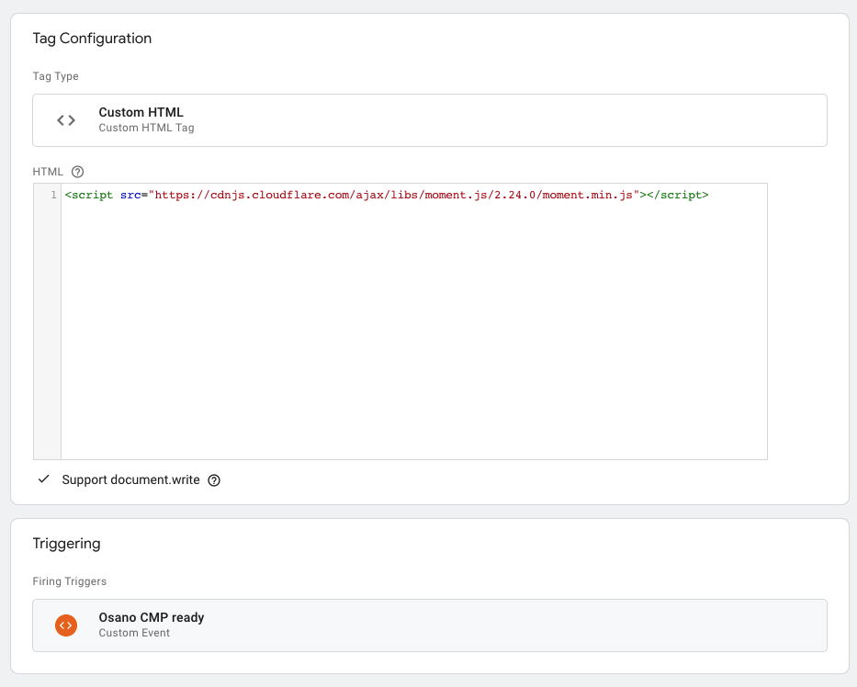Click the Custom Event subtitle text
857x687 pixels.
point(134,632)
